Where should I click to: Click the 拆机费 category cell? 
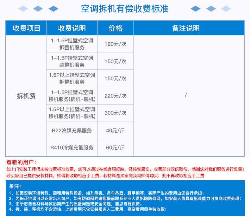[x=26, y=96]
